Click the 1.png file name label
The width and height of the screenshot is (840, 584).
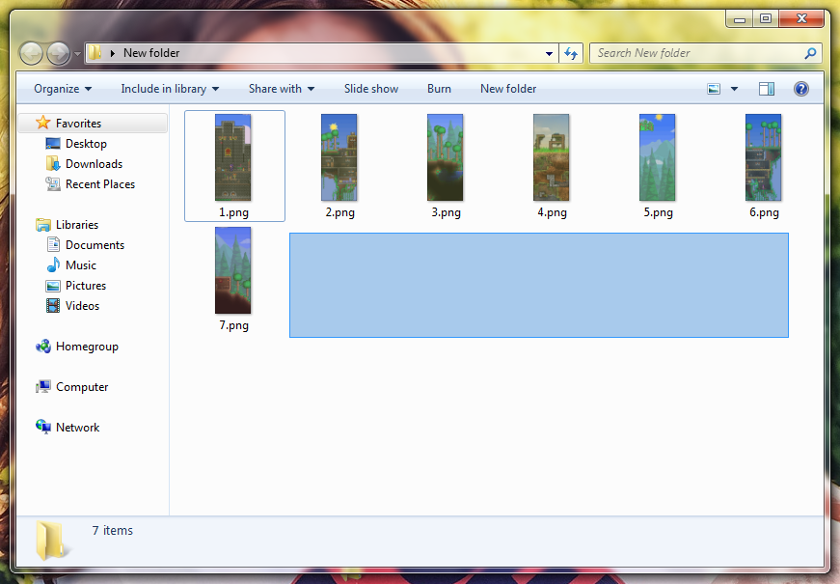(x=233, y=212)
